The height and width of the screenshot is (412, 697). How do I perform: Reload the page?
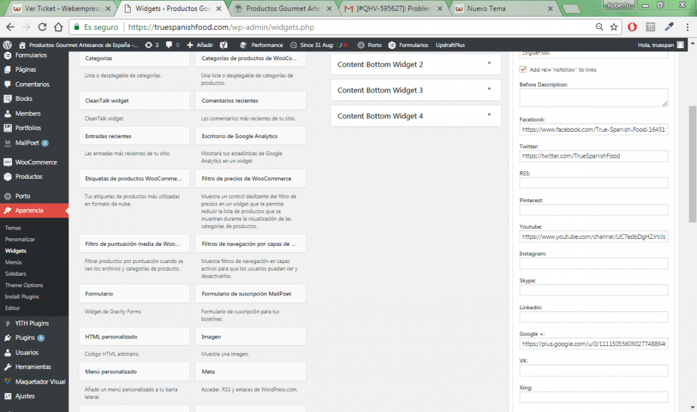(42, 27)
